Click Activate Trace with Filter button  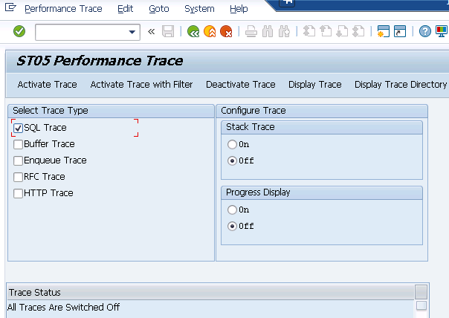141,85
